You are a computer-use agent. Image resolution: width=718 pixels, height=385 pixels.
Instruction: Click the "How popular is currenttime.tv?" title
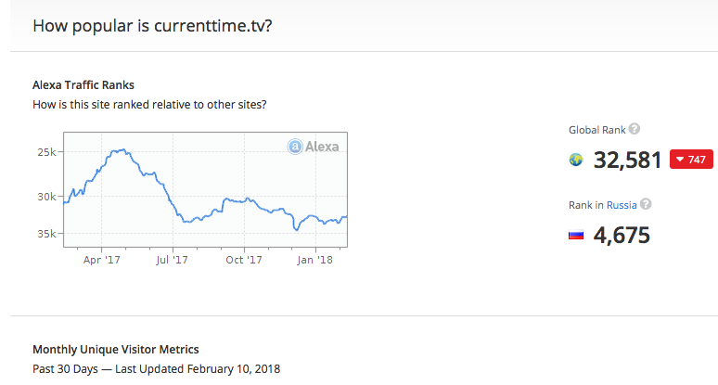point(152,26)
